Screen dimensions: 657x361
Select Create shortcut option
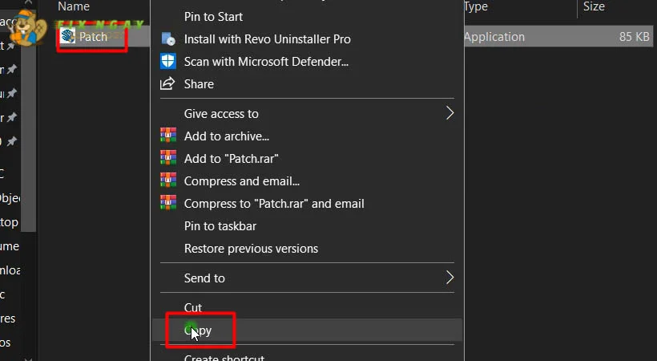224,357
